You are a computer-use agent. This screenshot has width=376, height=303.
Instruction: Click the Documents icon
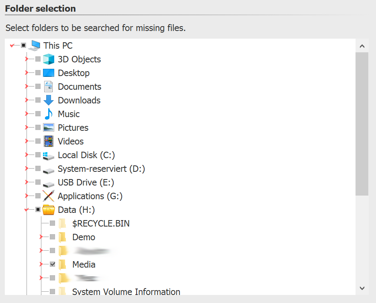(x=49, y=86)
